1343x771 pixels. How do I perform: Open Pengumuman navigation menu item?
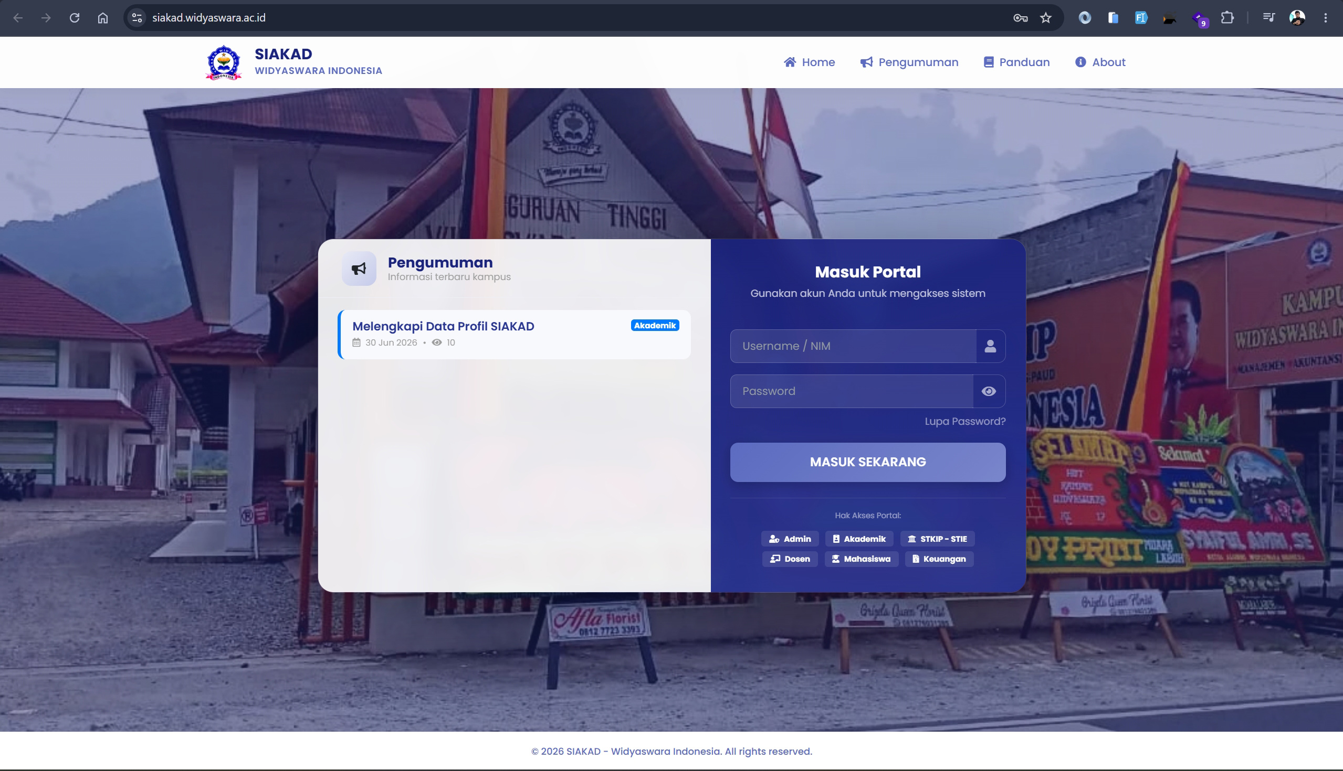click(x=909, y=62)
